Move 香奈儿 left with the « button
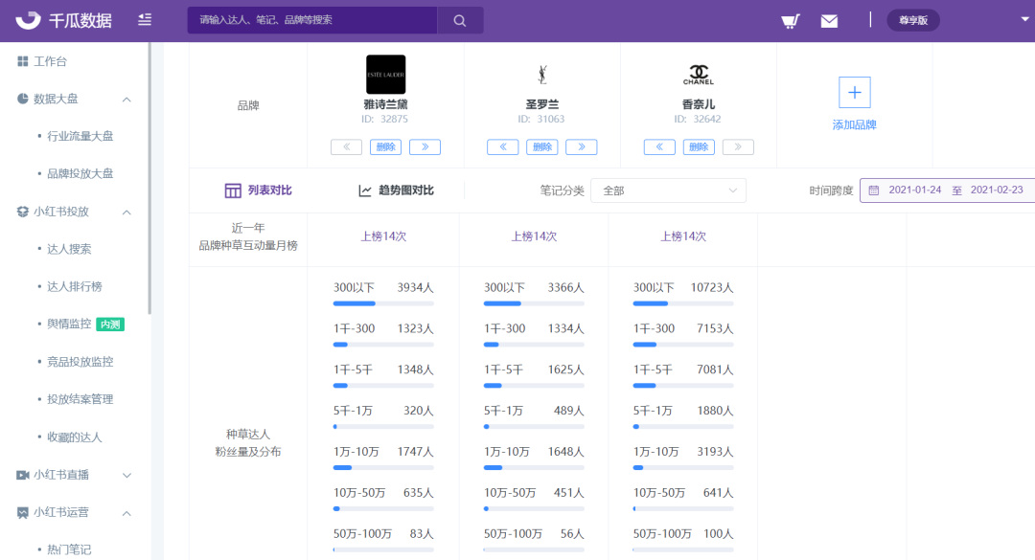Image resolution: width=1035 pixels, height=560 pixels. click(659, 147)
